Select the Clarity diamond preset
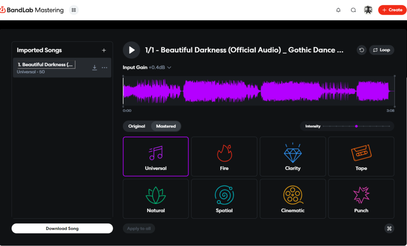 click(293, 157)
